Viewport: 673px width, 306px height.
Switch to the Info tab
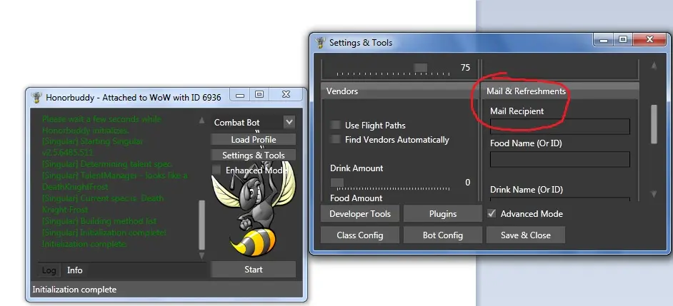coord(75,270)
